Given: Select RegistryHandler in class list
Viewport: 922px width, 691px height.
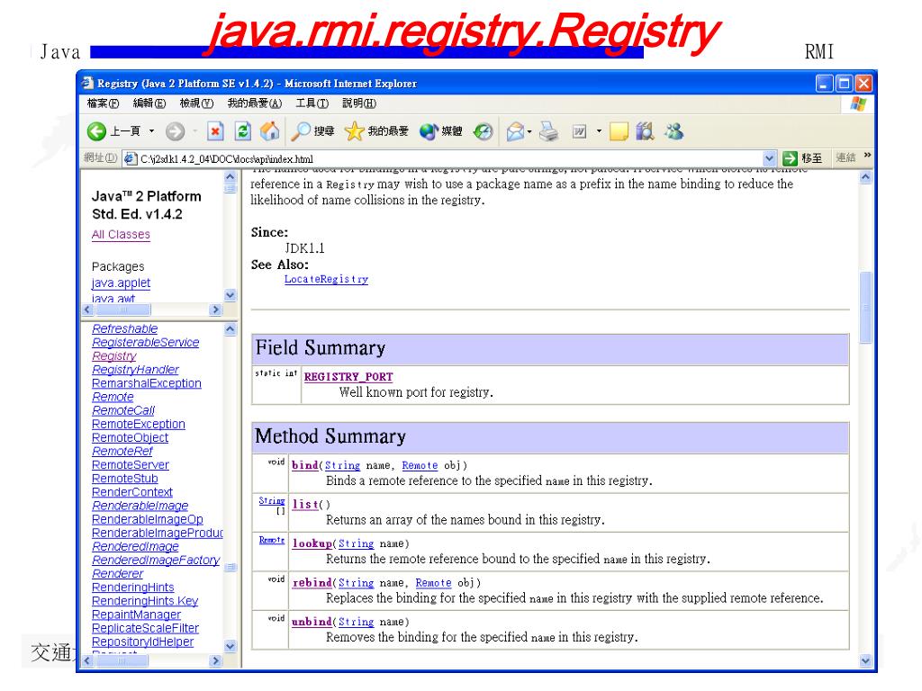Looking at the screenshot, I should tap(135, 370).
